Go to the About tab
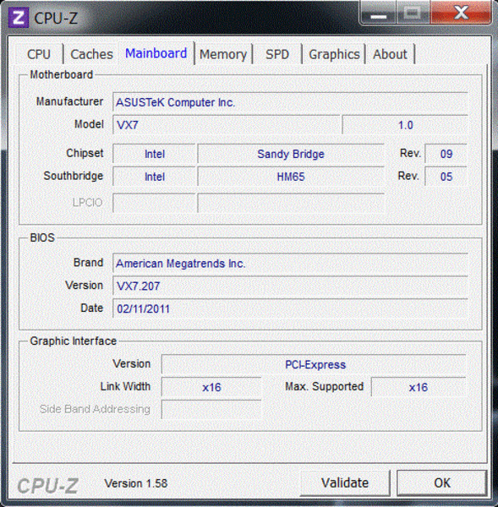The height and width of the screenshot is (507, 498). pyautogui.click(x=390, y=54)
